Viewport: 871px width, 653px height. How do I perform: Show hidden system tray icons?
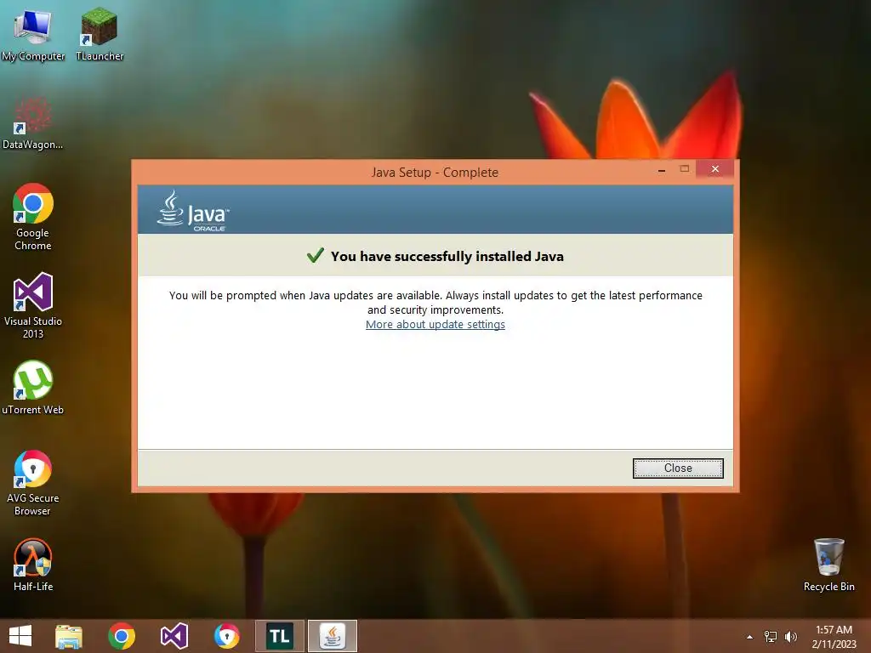(749, 637)
